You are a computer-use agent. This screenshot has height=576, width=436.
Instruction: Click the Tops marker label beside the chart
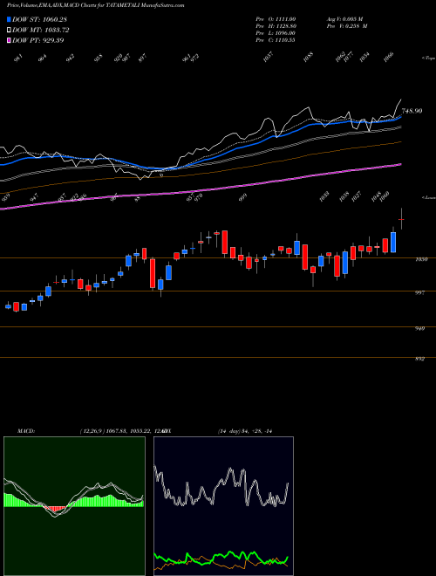[429, 58]
